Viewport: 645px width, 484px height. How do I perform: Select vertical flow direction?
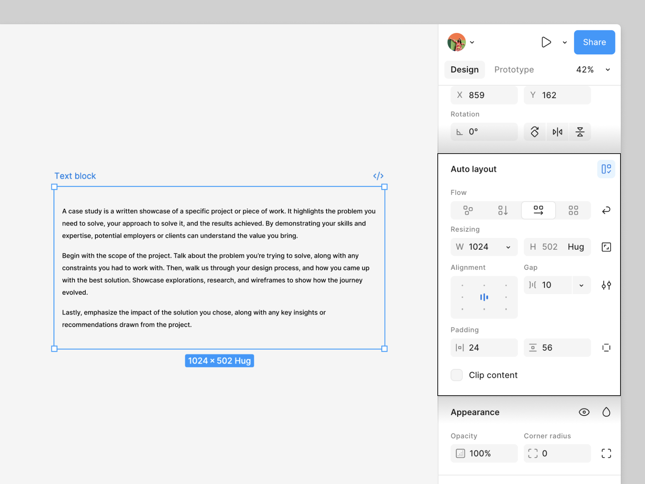(503, 210)
